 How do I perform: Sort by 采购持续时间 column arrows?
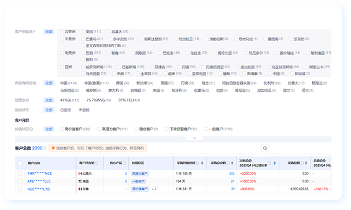click(x=202, y=163)
